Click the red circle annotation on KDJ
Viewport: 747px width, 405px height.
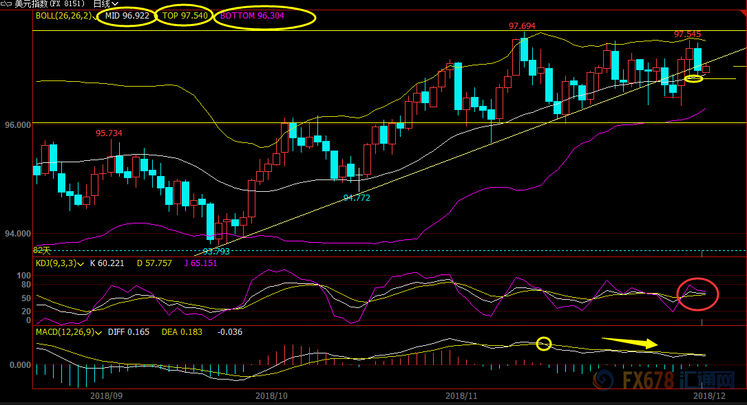[x=697, y=294]
